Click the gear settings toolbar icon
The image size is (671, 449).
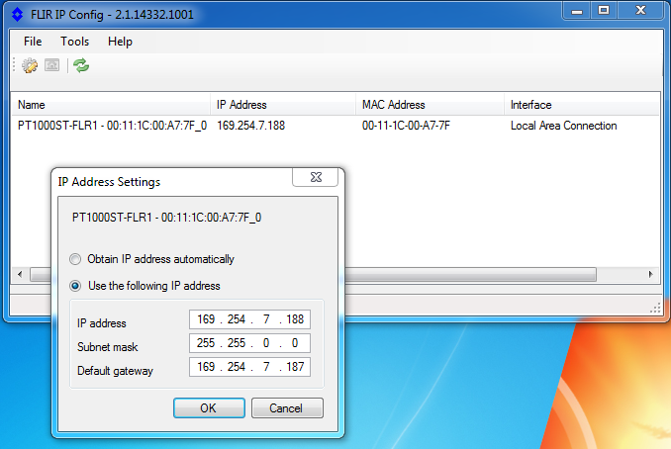30,65
